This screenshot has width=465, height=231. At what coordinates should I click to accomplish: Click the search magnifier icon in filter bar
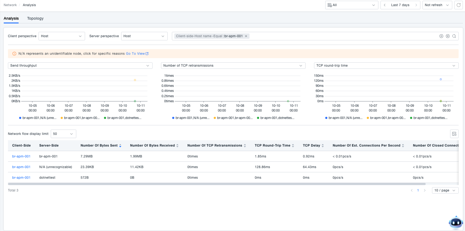pyautogui.click(x=454, y=36)
